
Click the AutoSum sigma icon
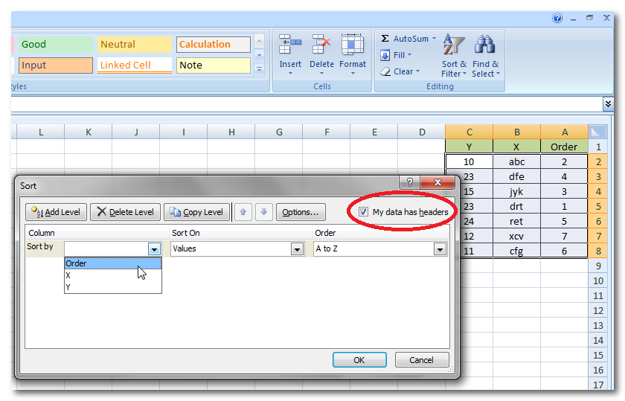[x=385, y=39]
